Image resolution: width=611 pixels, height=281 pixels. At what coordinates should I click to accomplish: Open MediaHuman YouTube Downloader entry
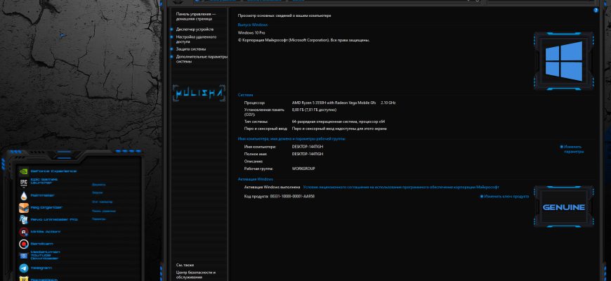pyautogui.click(x=40, y=256)
